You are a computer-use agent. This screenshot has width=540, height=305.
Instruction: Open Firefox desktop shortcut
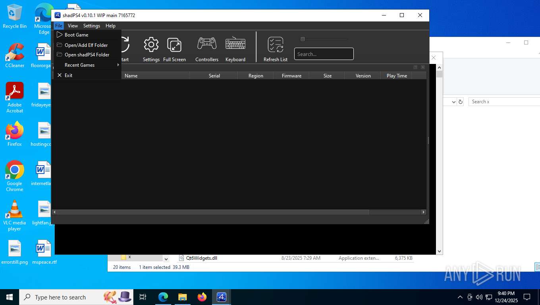15,134
